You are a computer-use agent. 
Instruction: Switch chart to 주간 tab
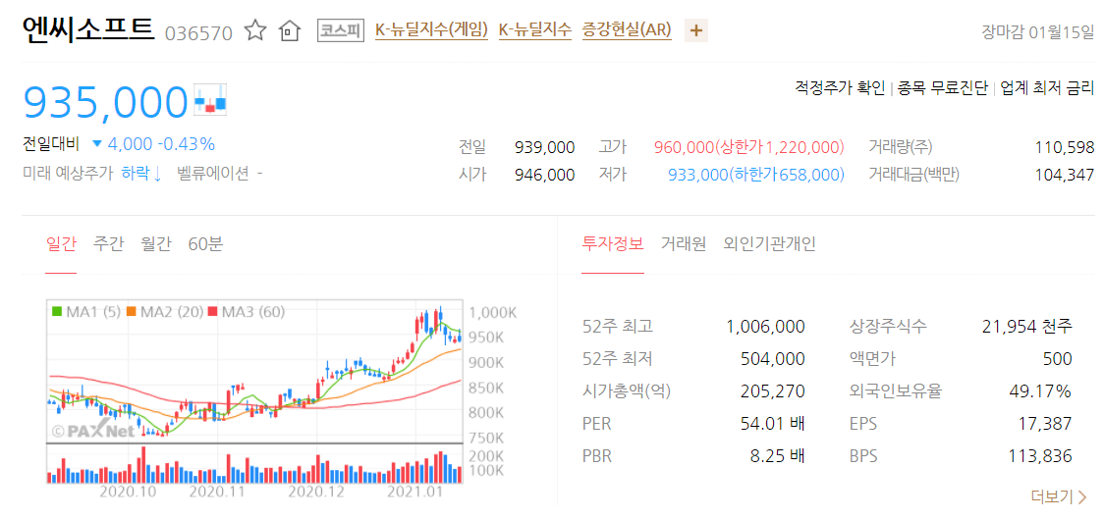click(108, 244)
